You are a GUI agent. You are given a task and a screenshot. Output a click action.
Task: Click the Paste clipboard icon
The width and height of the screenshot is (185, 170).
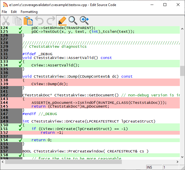(28, 21)
